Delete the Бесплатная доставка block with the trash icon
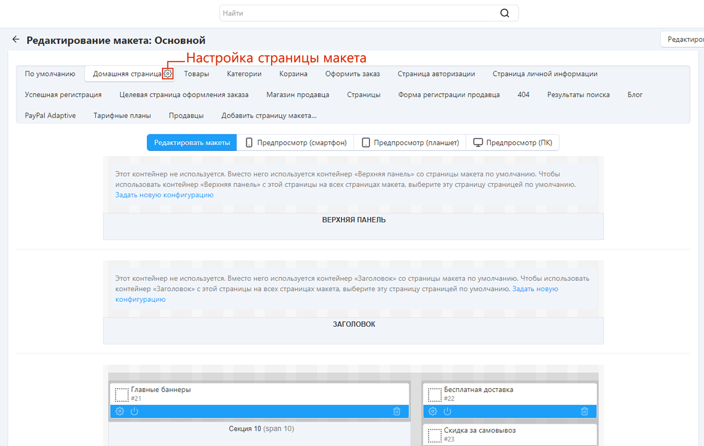This screenshot has width=704, height=446. pos(584,411)
